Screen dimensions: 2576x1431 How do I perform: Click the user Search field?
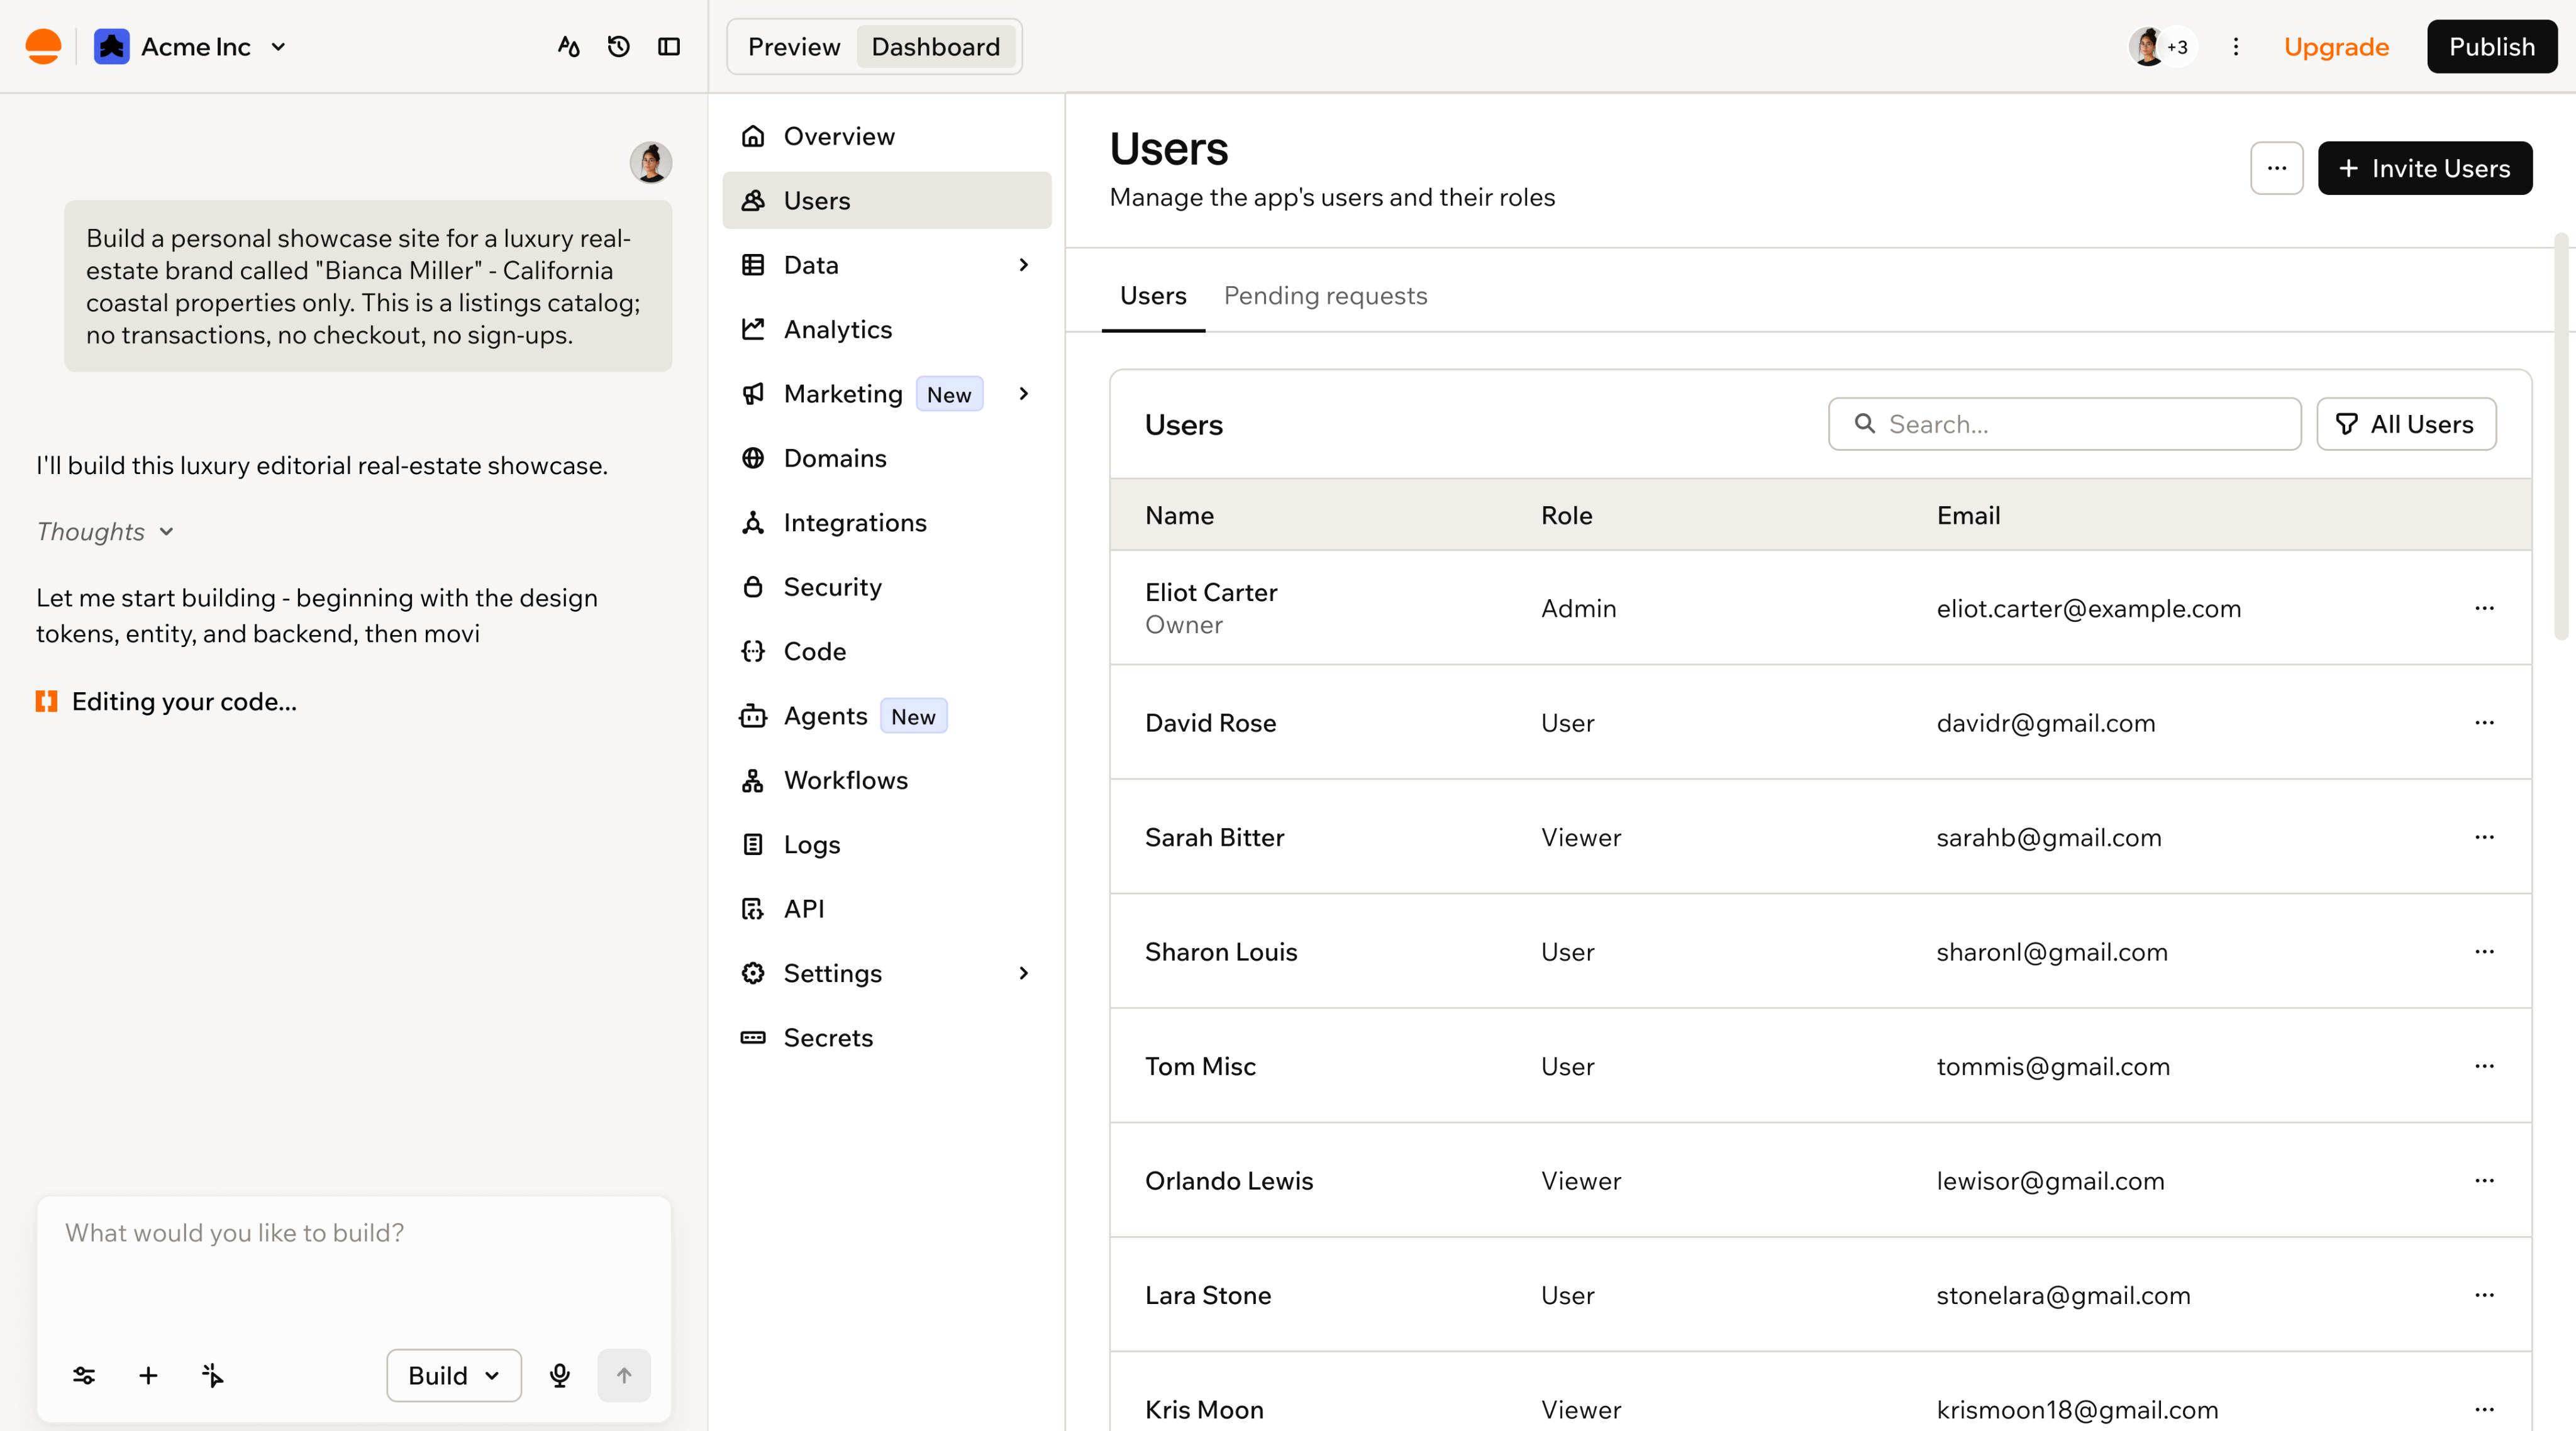coord(2064,424)
